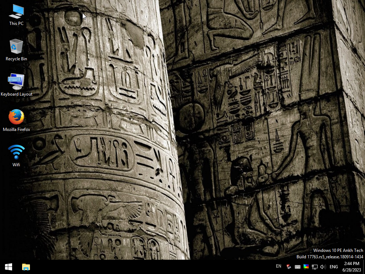Open the clock showing 2:44 PM
365x274 pixels.
click(x=351, y=267)
